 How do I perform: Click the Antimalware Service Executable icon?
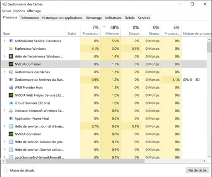point(11,41)
